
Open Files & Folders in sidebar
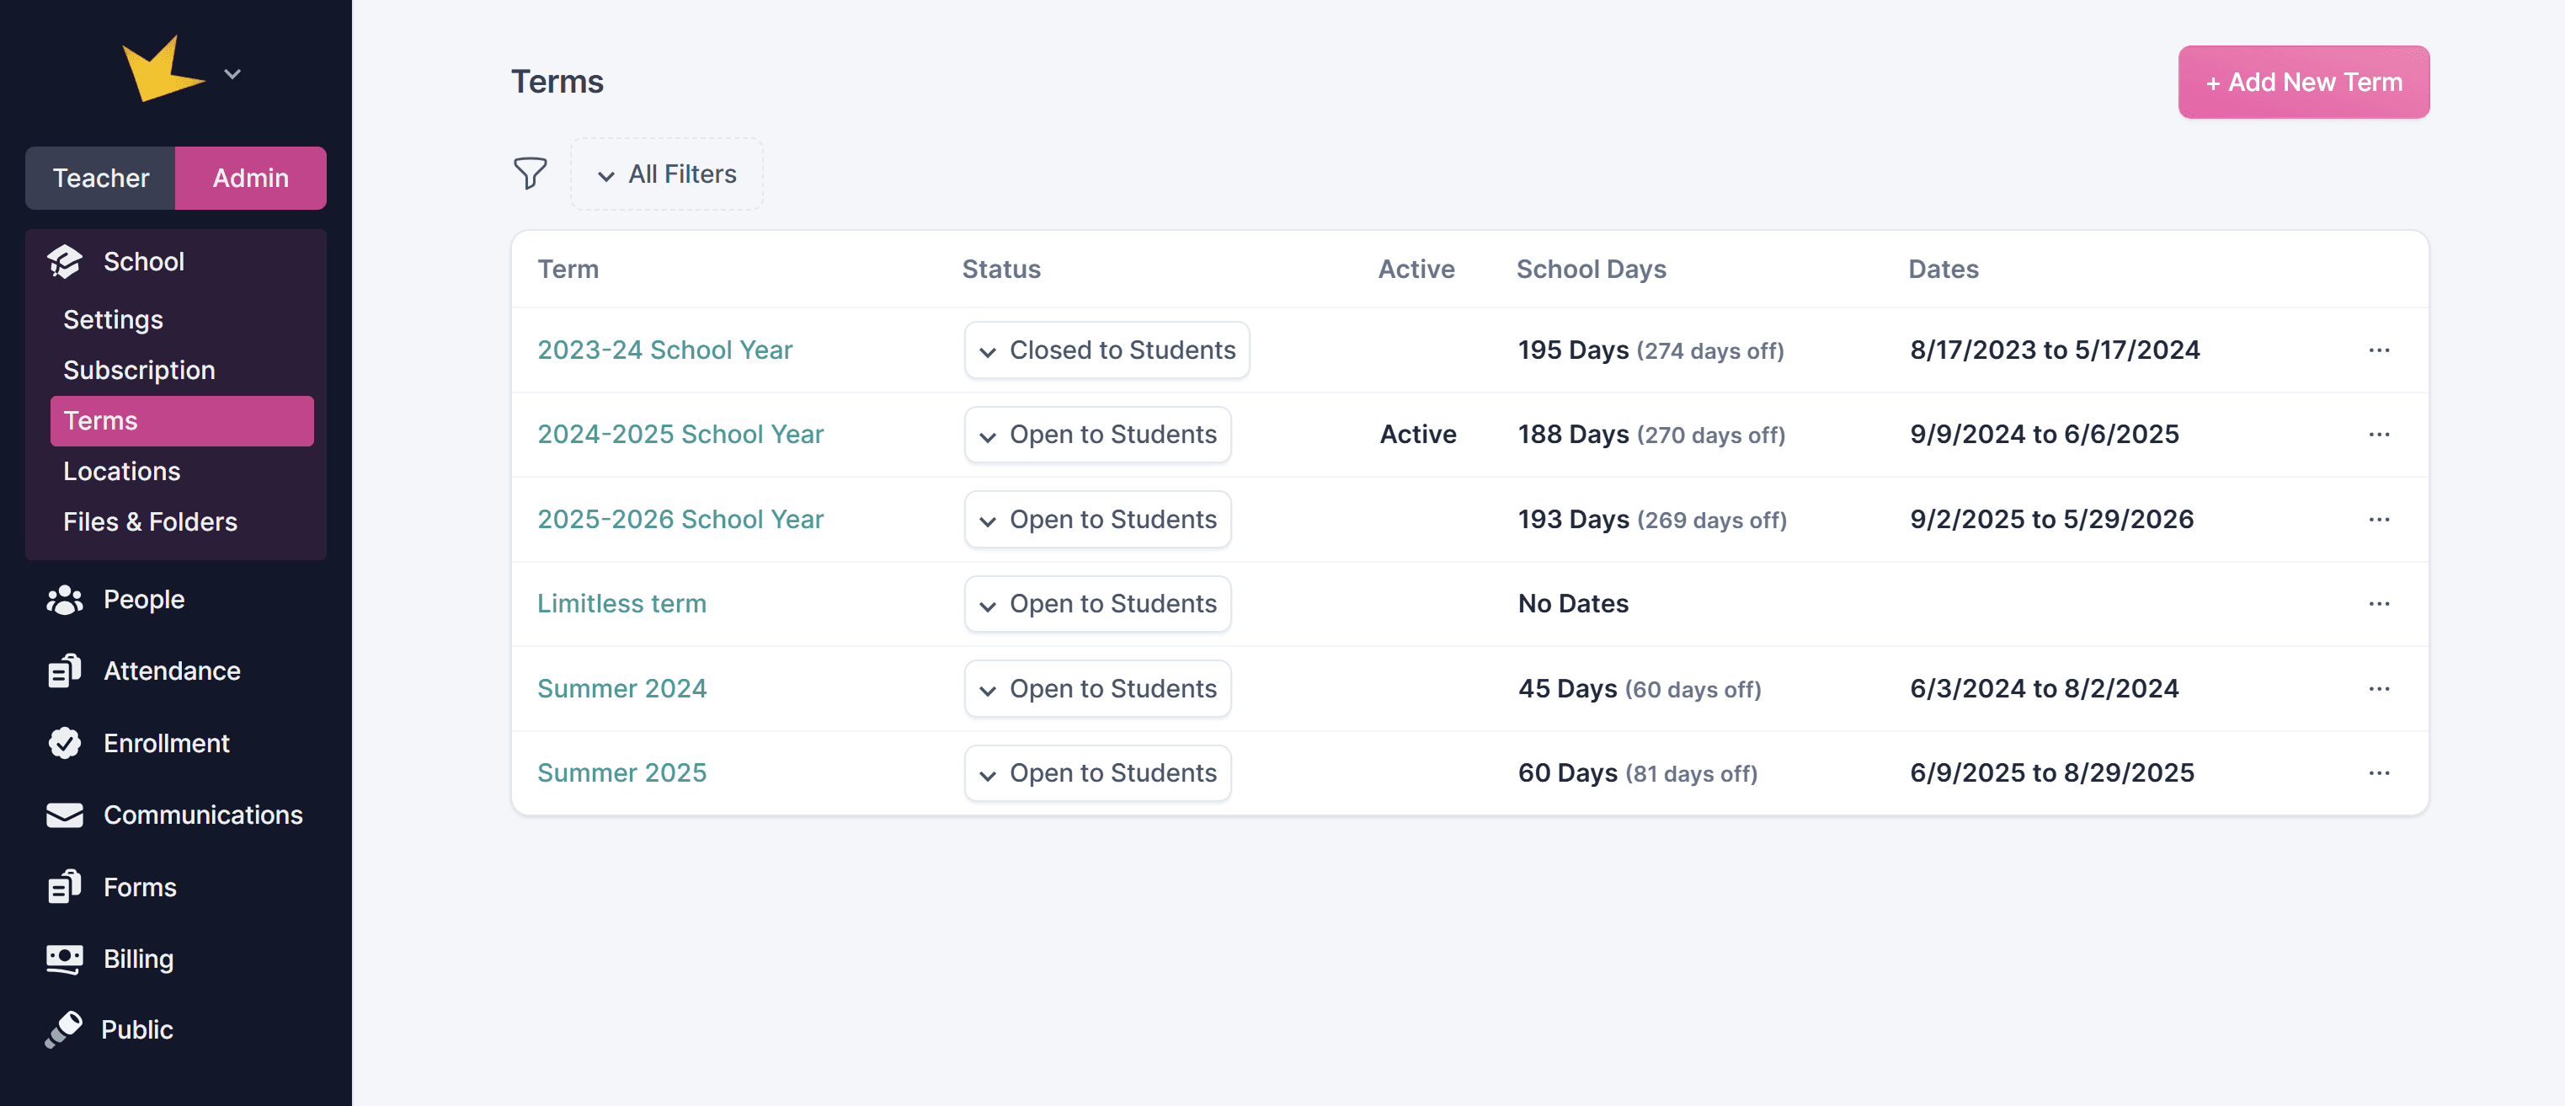click(x=151, y=522)
